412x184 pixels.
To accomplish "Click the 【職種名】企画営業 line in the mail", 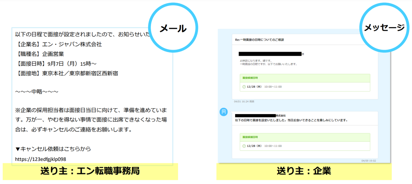I will [39, 54].
